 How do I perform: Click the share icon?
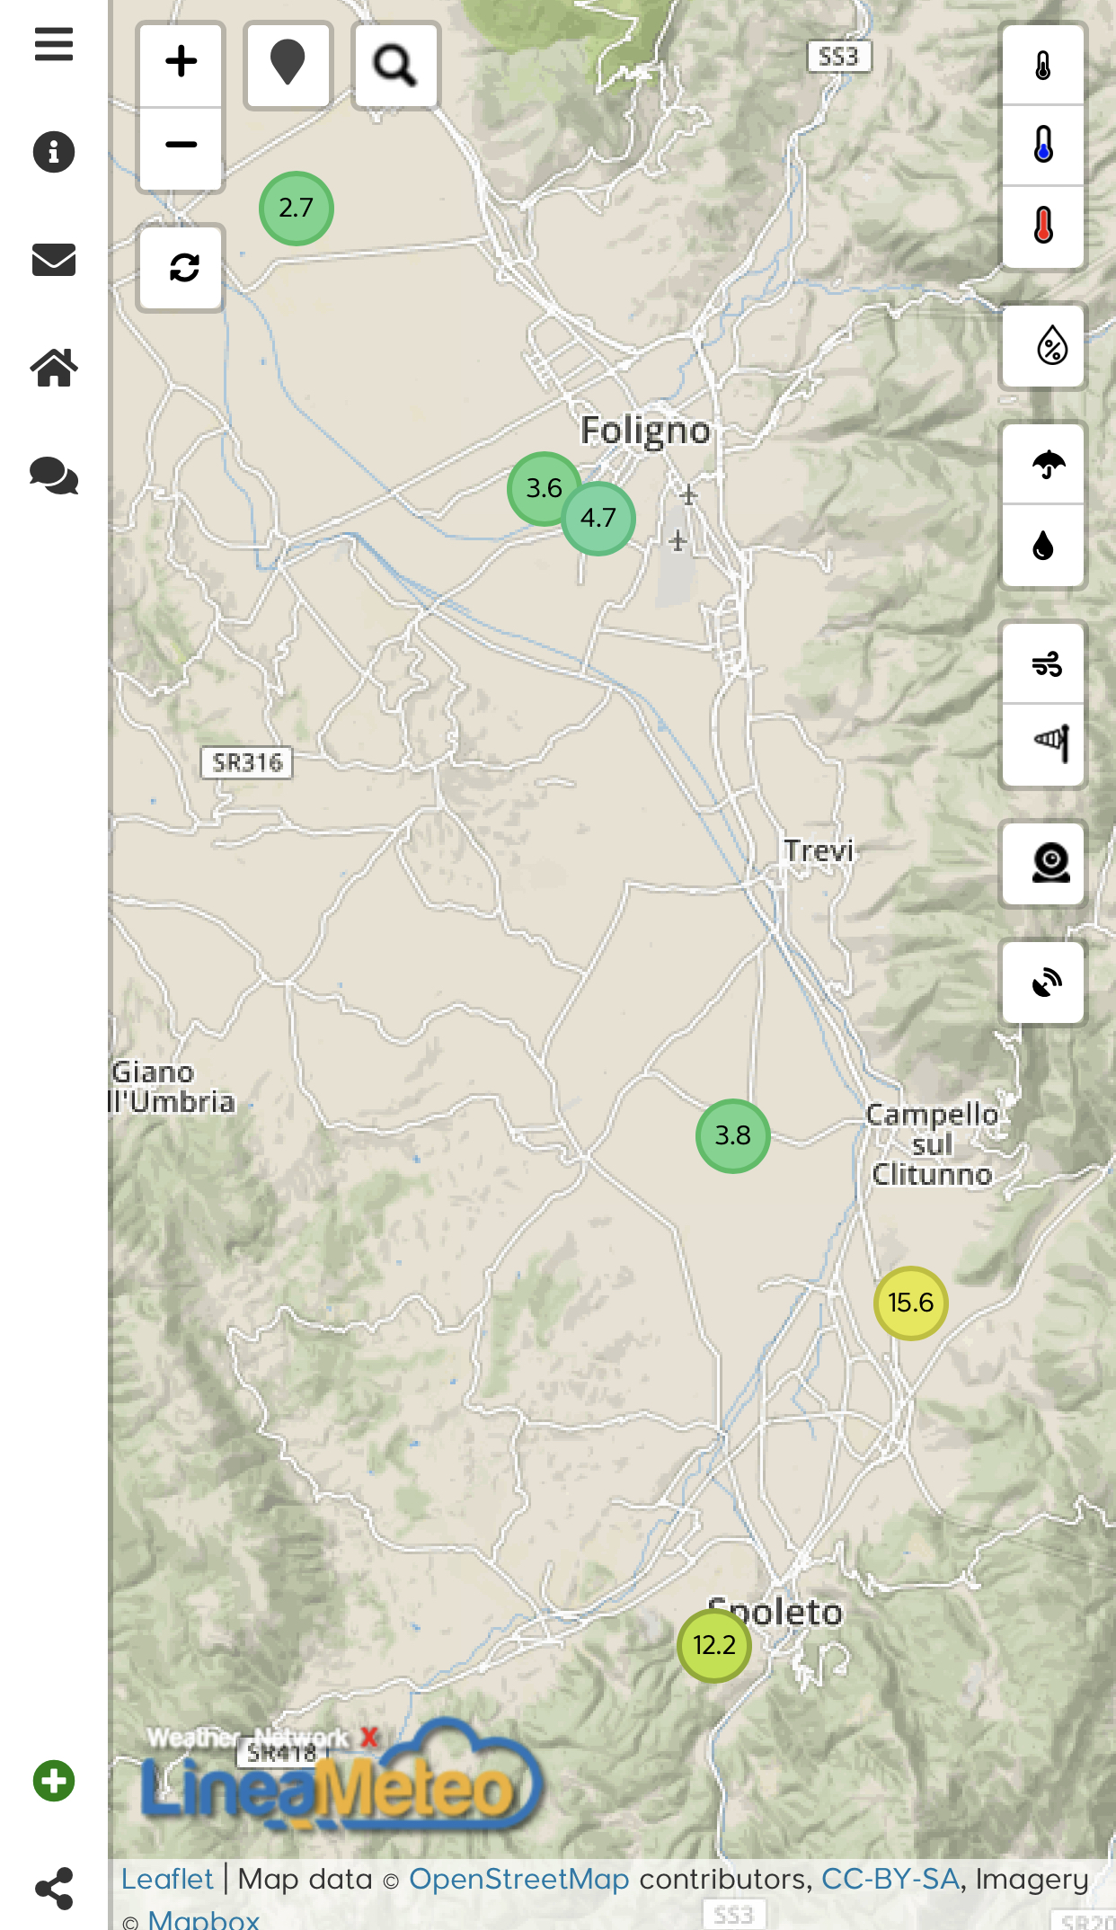tap(54, 1889)
